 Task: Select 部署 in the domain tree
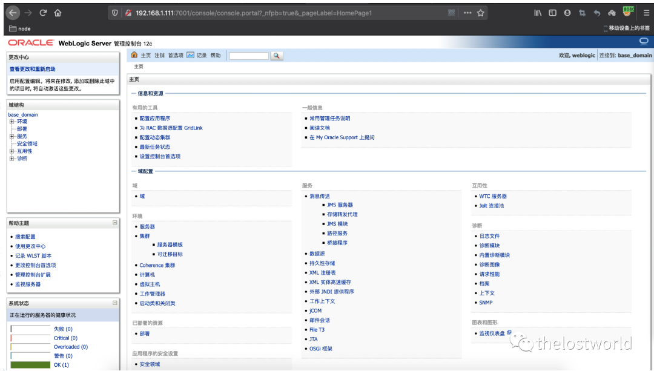22,129
